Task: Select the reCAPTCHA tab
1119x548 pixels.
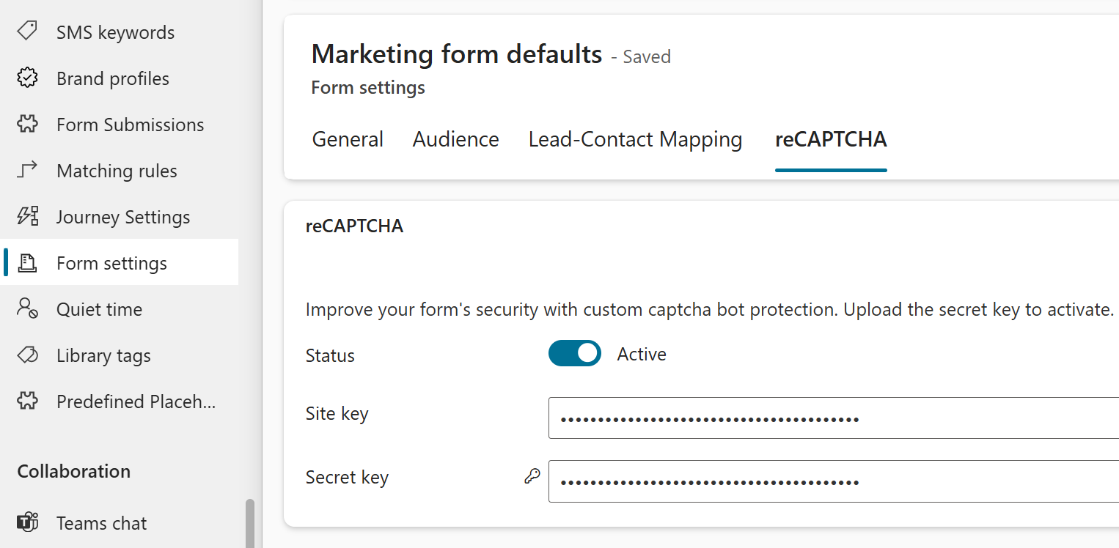Action: (x=831, y=139)
